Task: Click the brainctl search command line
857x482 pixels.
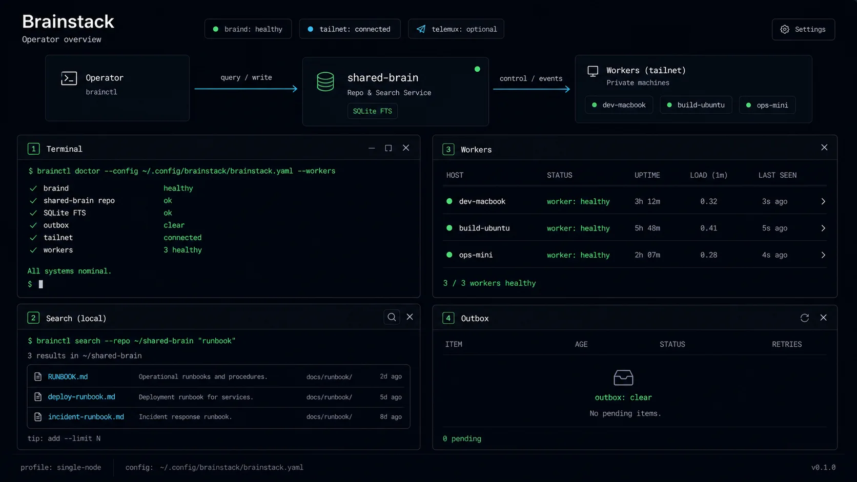Action: tap(131, 341)
